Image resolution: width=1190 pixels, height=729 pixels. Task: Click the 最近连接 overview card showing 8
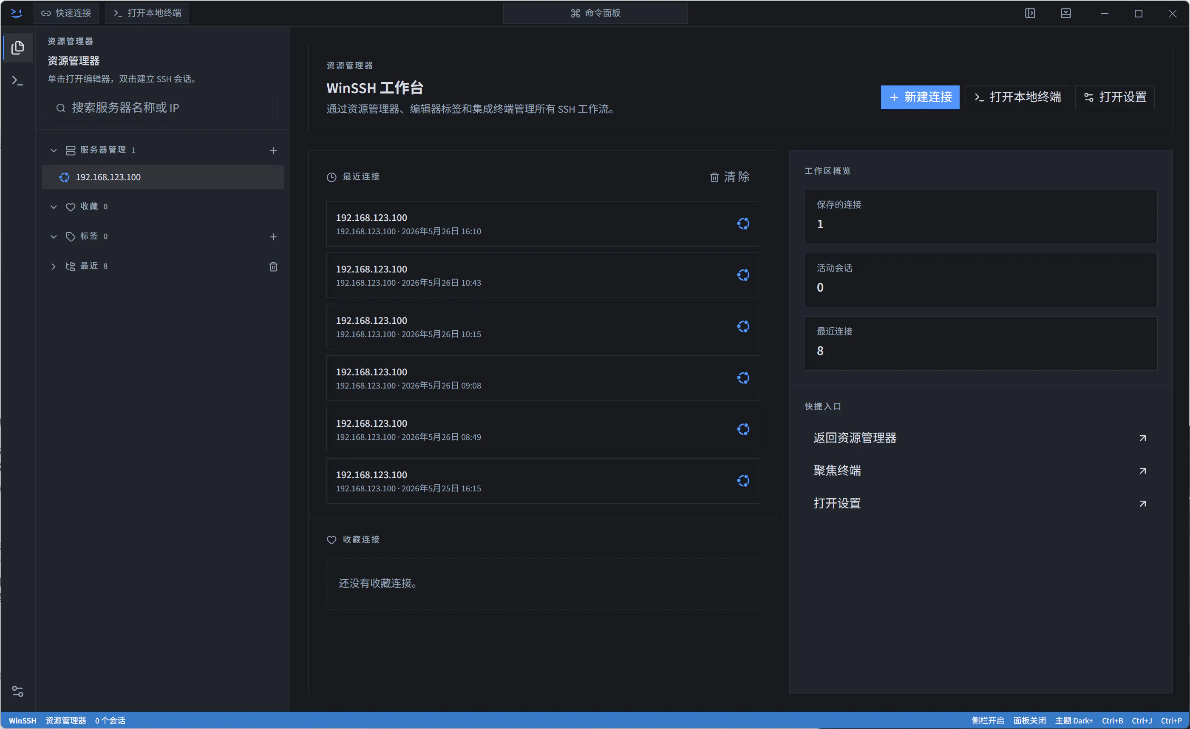[980, 343]
